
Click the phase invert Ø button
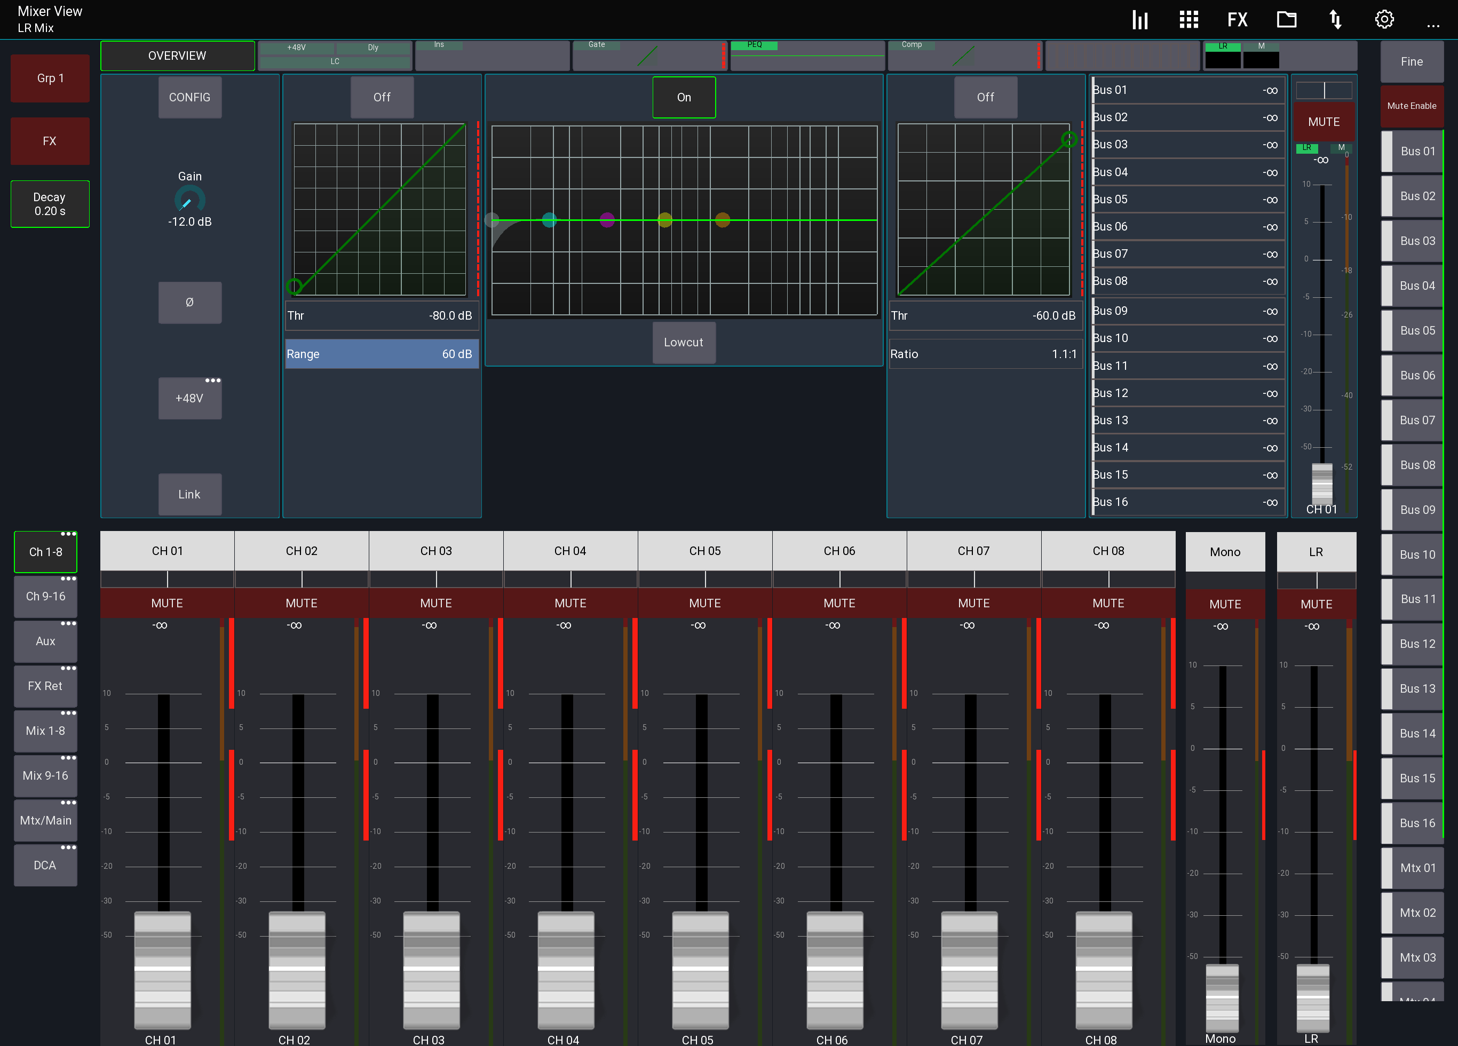[x=189, y=302]
